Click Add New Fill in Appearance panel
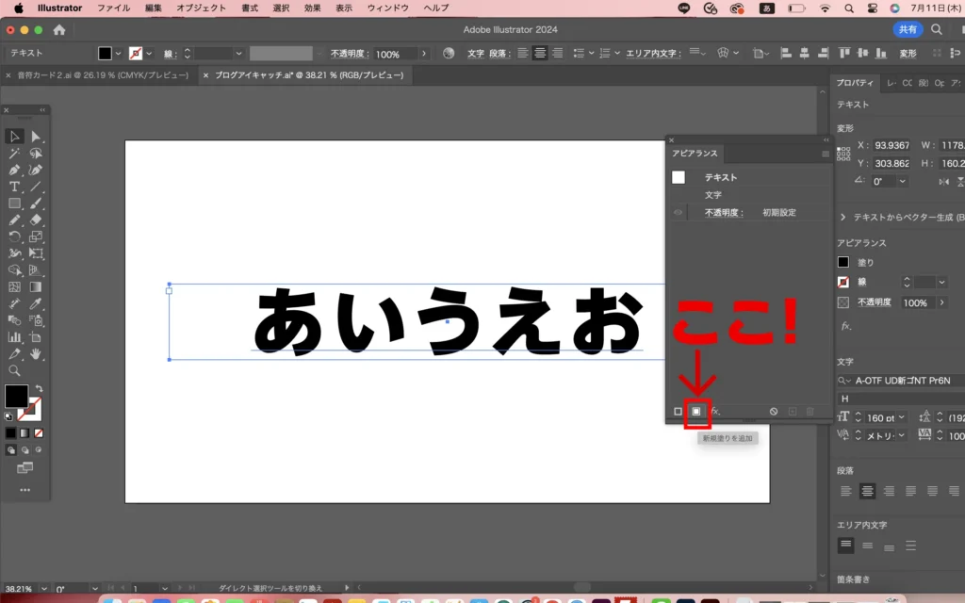Image resolution: width=965 pixels, height=603 pixels. tap(696, 411)
